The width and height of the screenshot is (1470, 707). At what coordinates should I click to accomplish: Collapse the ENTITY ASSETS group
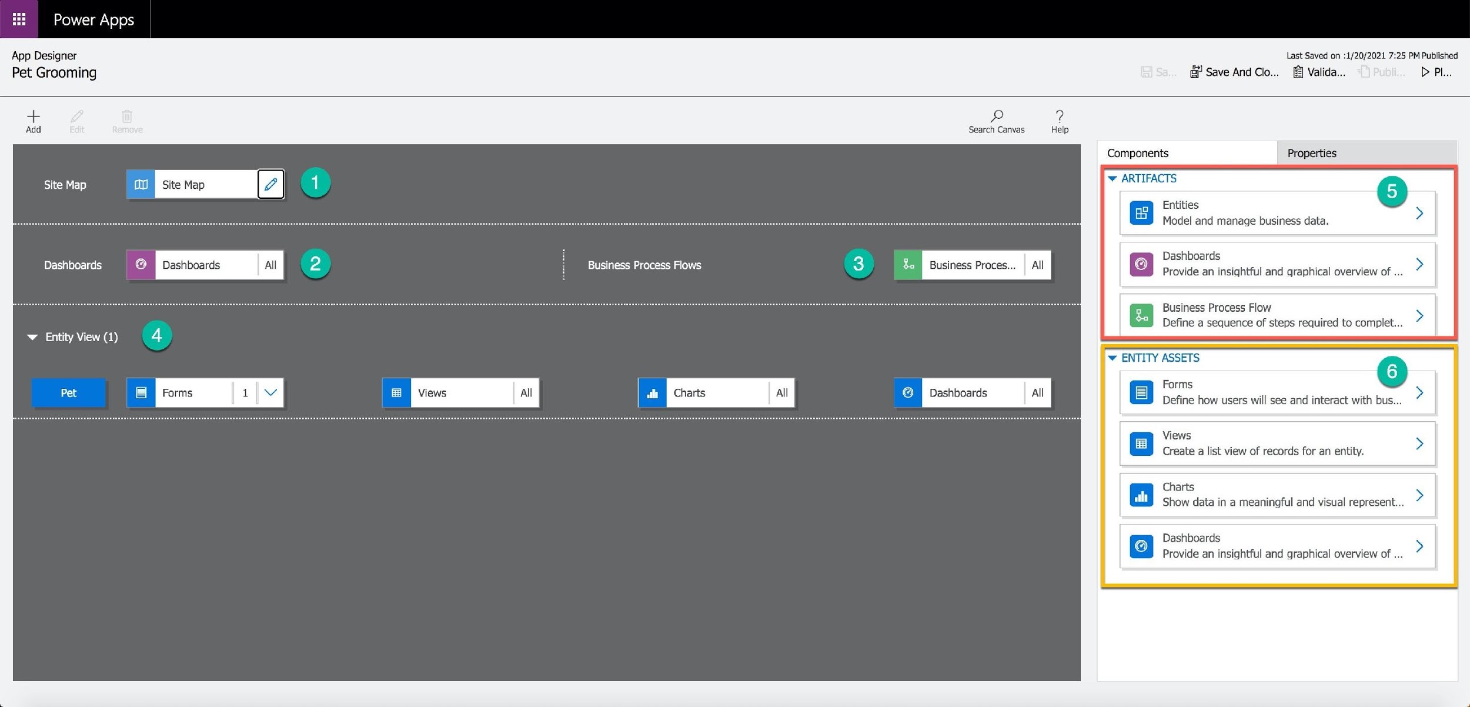[x=1112, y=358]
